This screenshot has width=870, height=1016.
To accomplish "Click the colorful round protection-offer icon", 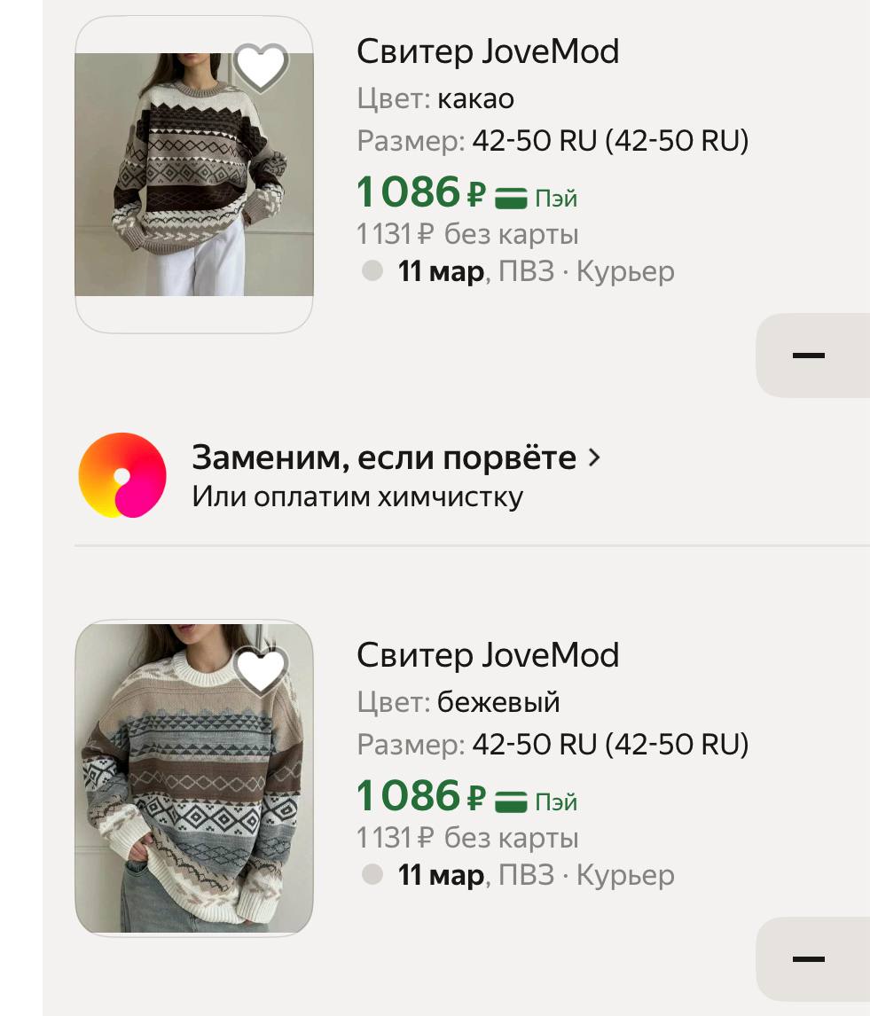I will click(122, 475).
